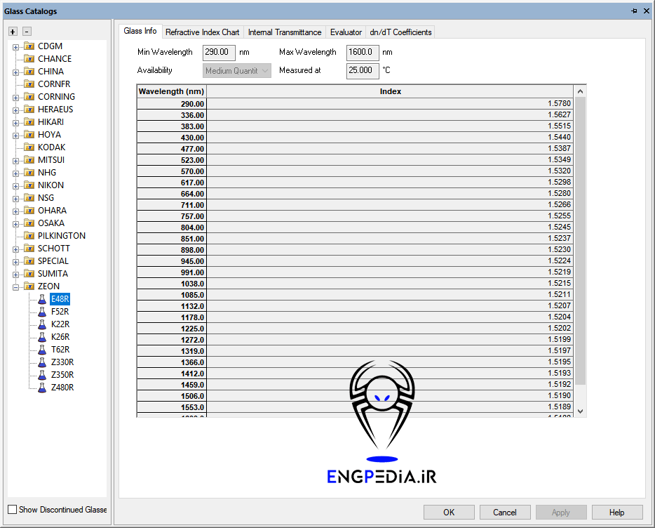The height and width of the screenshot is (528, 655).
Task: Click the KODAK catalog folder icon
Action: point(29,147)
